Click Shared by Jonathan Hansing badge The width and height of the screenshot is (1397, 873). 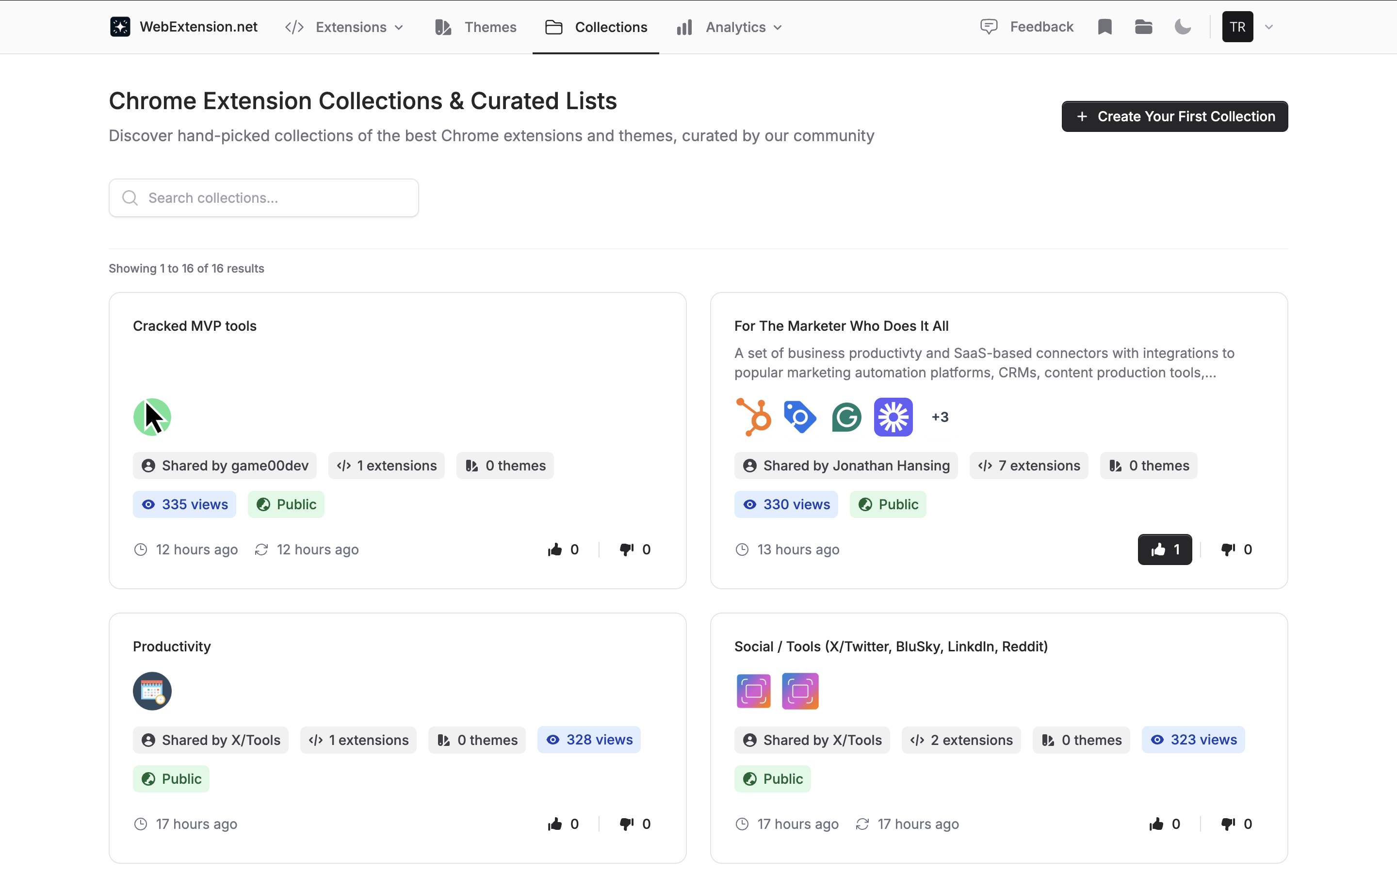pyautogui.click(x=845, y=466)
